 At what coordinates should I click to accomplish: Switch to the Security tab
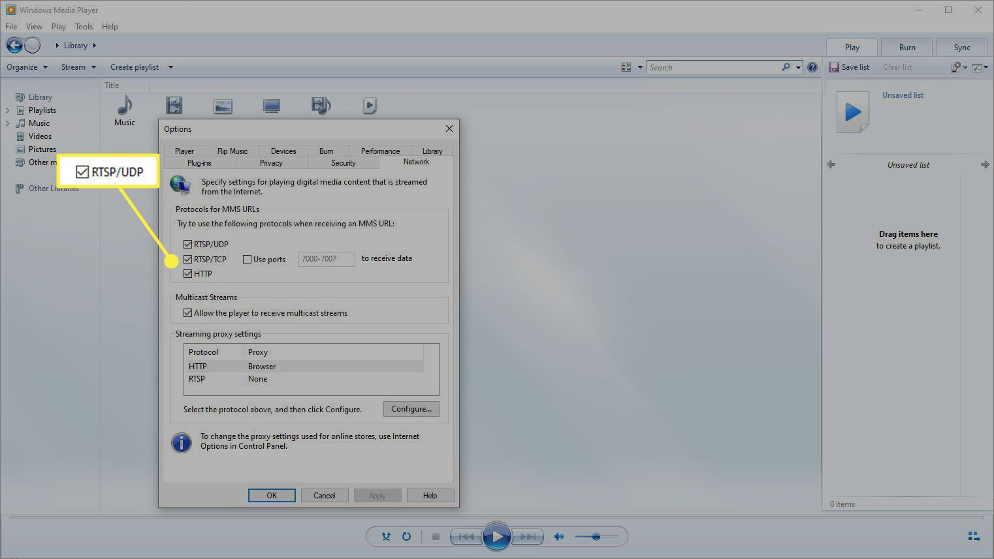(x=343, y=163)
